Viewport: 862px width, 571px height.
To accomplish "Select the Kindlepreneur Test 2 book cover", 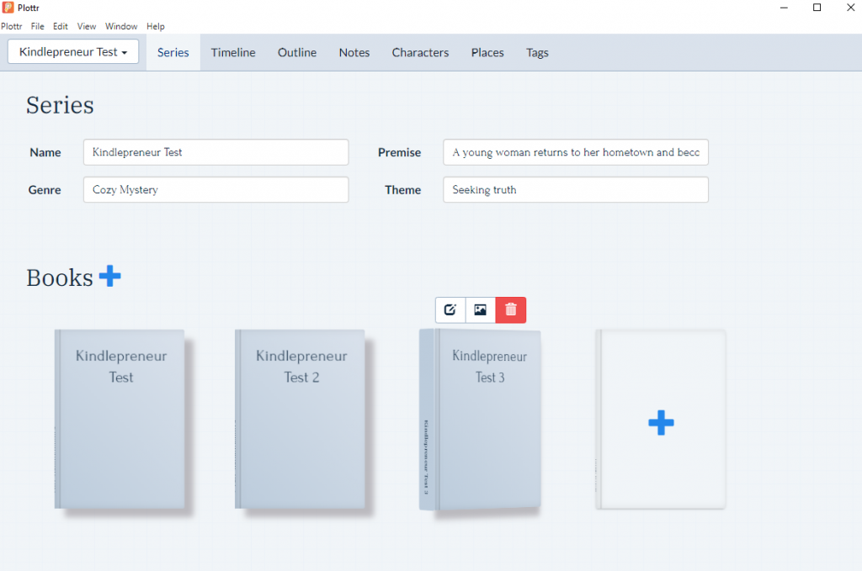I will coord(300,419).
